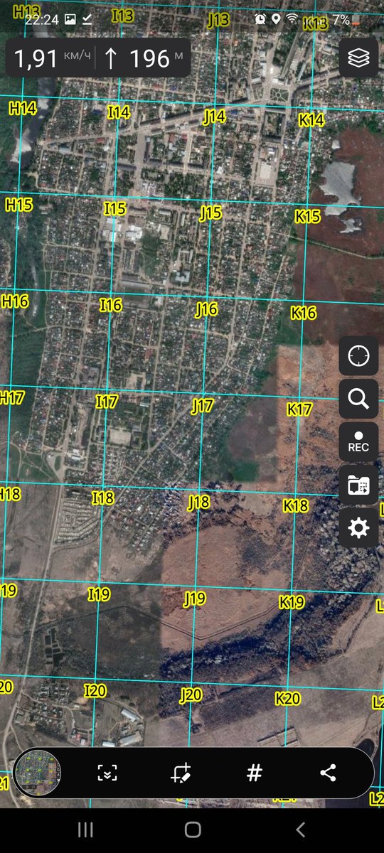This screenshot has width=384, height=853.
Task: Select grid label I13
Action: coord(122,16)
